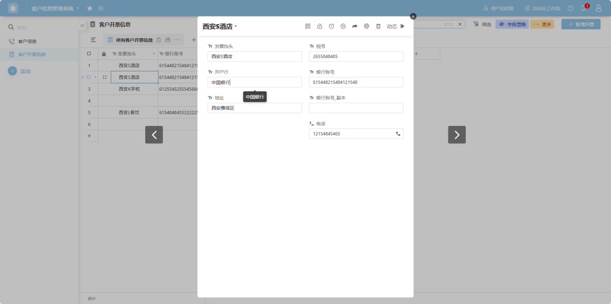Image resolution: width=611 pixels, height=304 pixels.
Task: Open the notification bell icon
Action: click(x=584, y=8)
